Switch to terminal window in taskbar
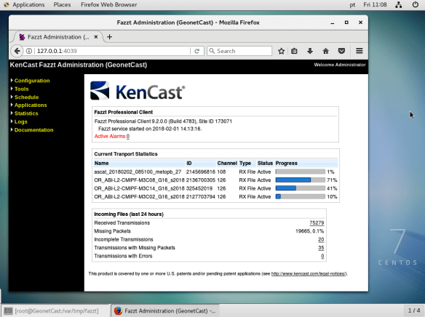Screen dimensions: 425x317 coord(55,310)
